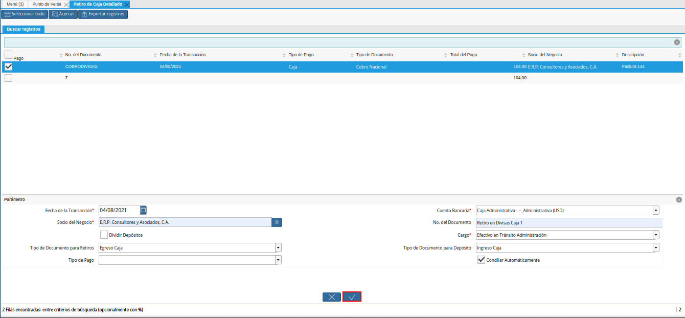685x318 pixels.
Task: Click the Fecha de la Transacción date field
Action: coord(119,210)
